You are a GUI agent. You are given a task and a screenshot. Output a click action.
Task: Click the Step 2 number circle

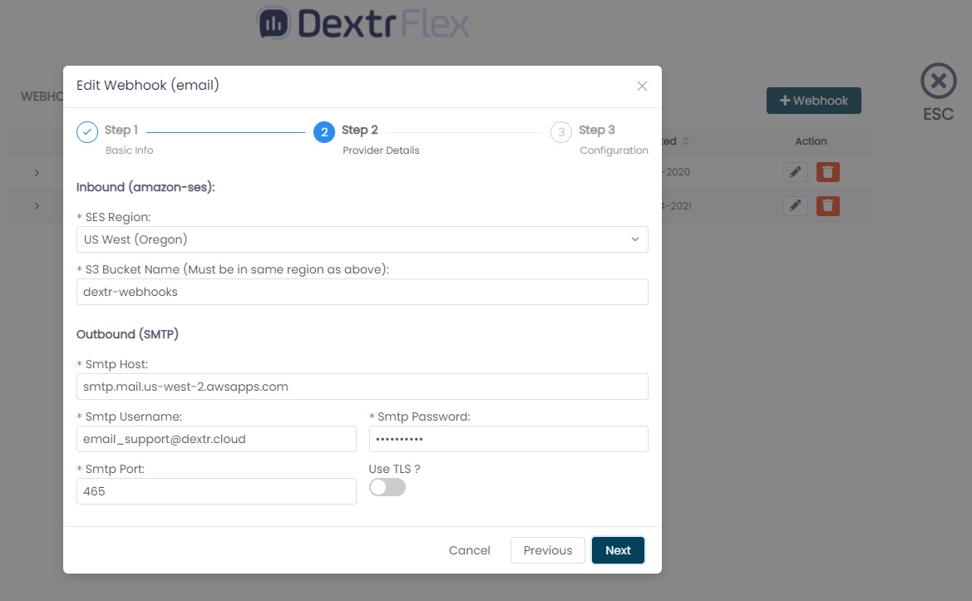pos(324,132)
